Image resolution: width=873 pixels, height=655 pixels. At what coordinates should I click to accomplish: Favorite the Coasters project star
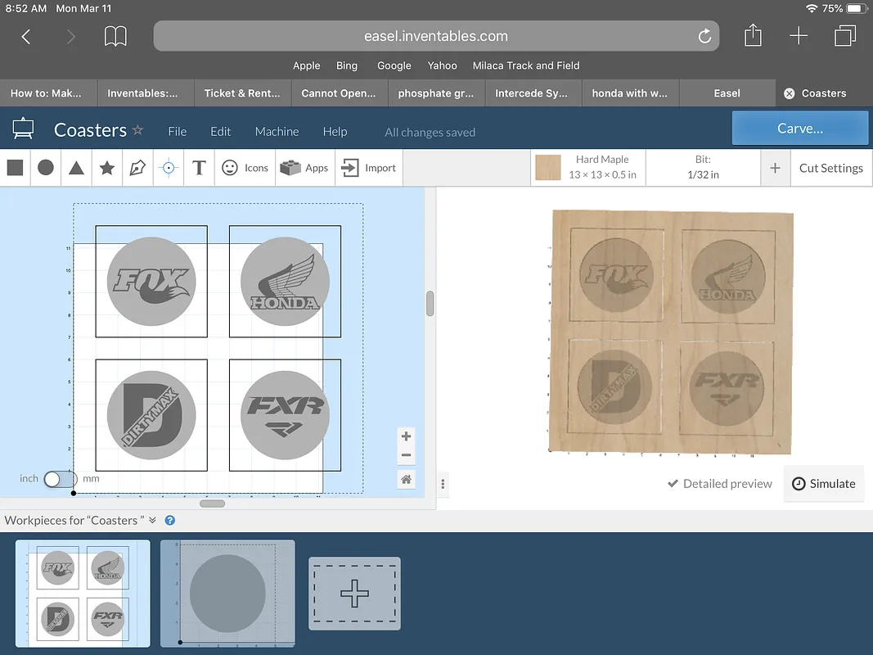click(138, 130)
